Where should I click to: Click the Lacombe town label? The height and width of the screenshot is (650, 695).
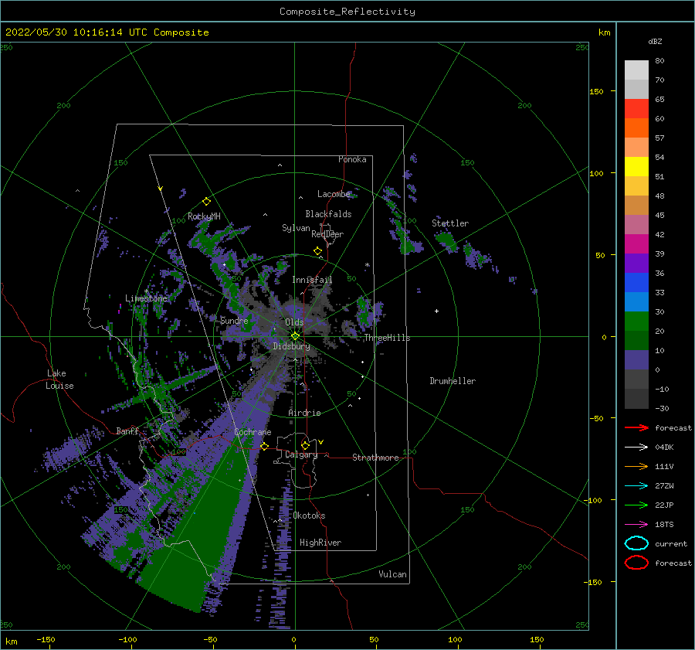tap(334, 194)
